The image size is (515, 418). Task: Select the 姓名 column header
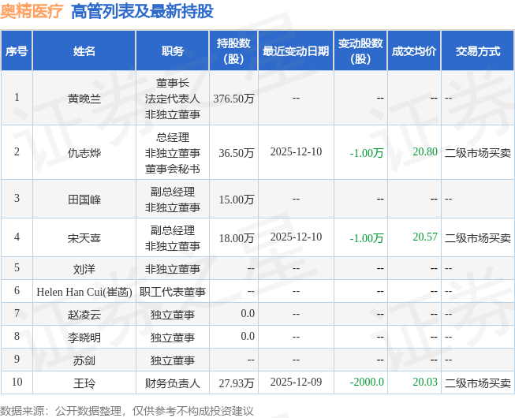[x=84, y=51]
